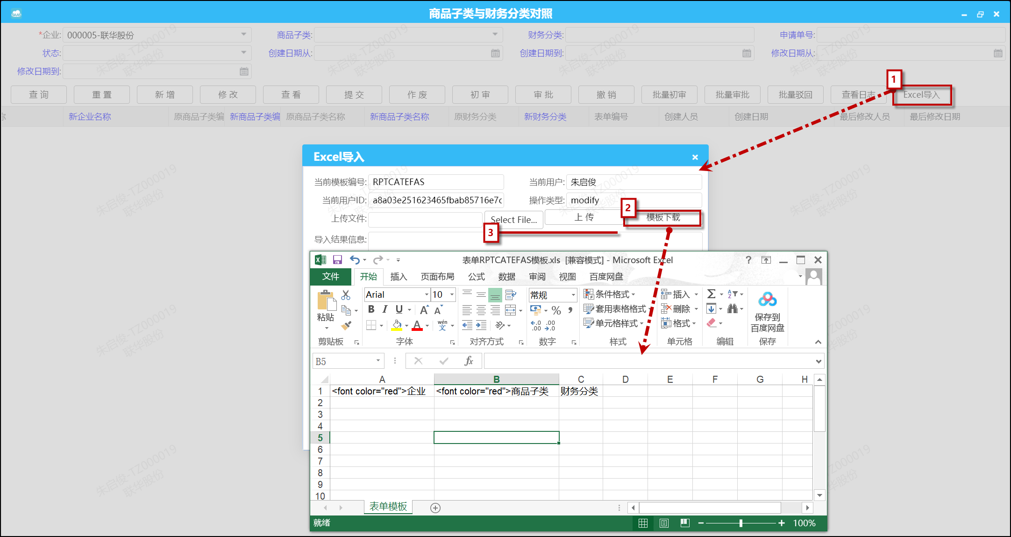Click the Clear eraser icon
The width and height of the screenshot is (1011, 537).
(712, 323)
